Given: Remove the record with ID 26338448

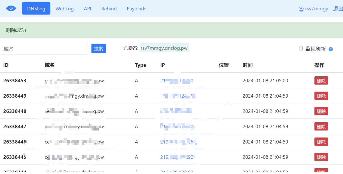Looking at the screenshot, I should pos(321,111).
